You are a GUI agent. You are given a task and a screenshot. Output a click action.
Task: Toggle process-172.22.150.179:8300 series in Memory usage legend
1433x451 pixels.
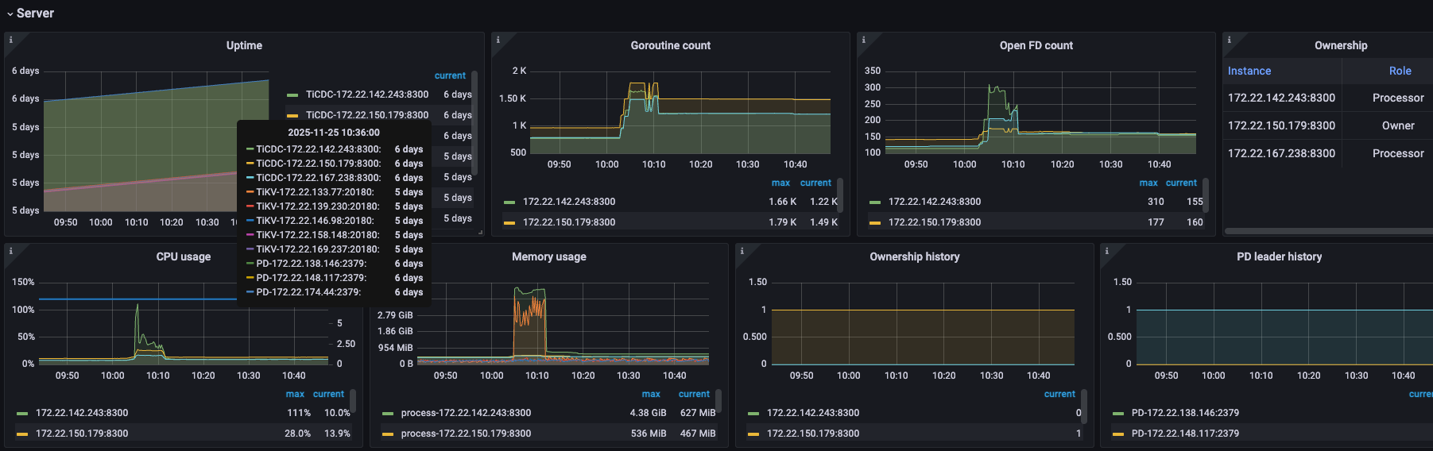tap(466, 434)
